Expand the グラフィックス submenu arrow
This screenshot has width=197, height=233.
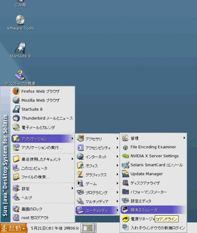click(117, 174)
